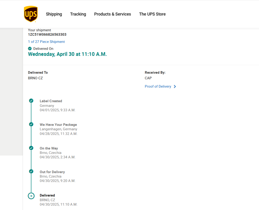This screenshot has width=259, height=210.
Task: Click the UPS shield logo
Action: pyautogui.click(x=31, y=14)
